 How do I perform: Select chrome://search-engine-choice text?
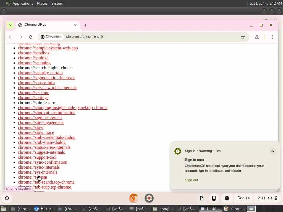[45, 68]
